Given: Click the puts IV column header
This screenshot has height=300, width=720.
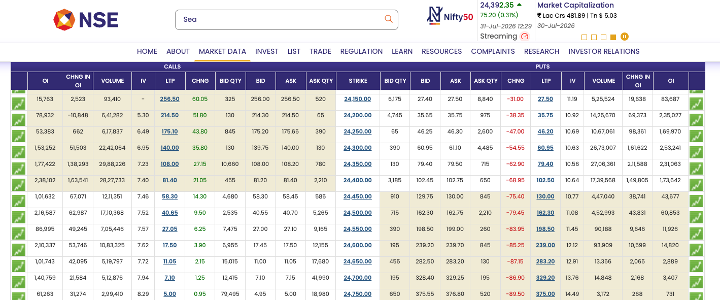Looking at the screenshot, I should coord(572,81).
